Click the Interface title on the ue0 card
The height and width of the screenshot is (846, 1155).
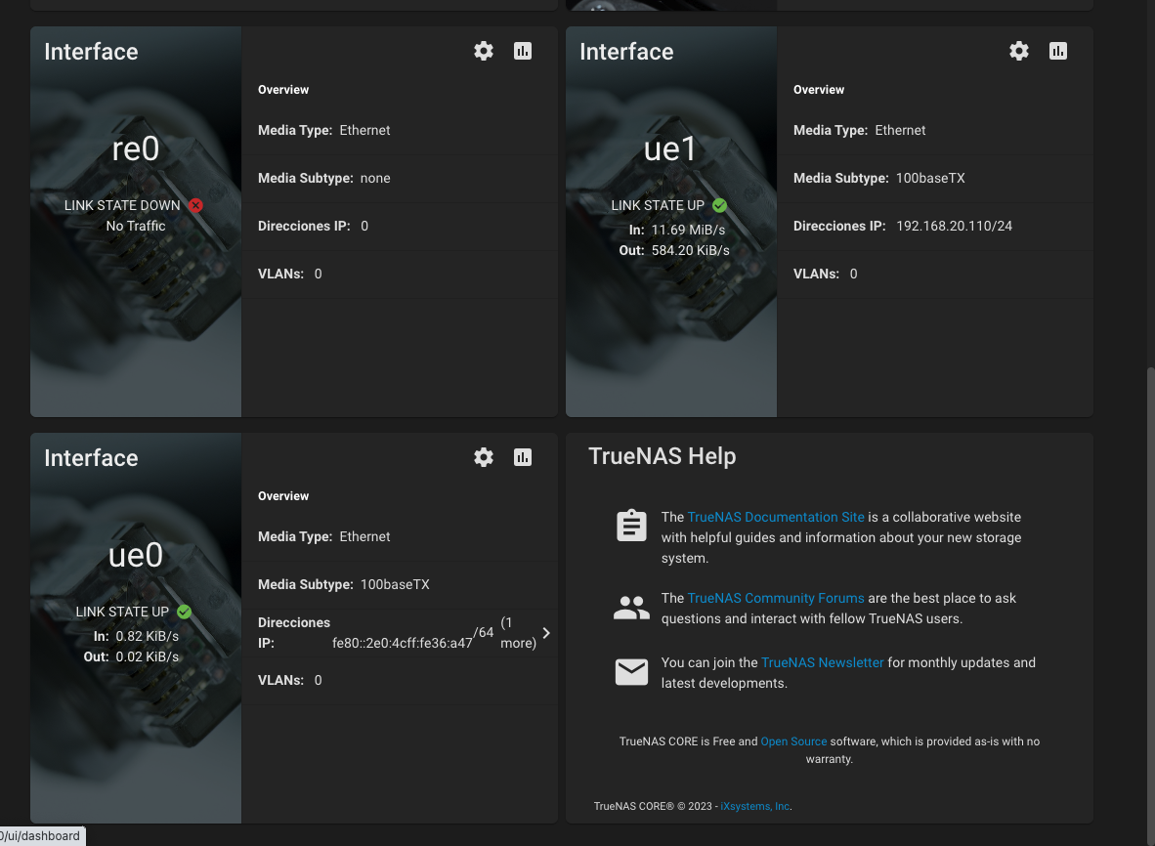coord(91,458)
